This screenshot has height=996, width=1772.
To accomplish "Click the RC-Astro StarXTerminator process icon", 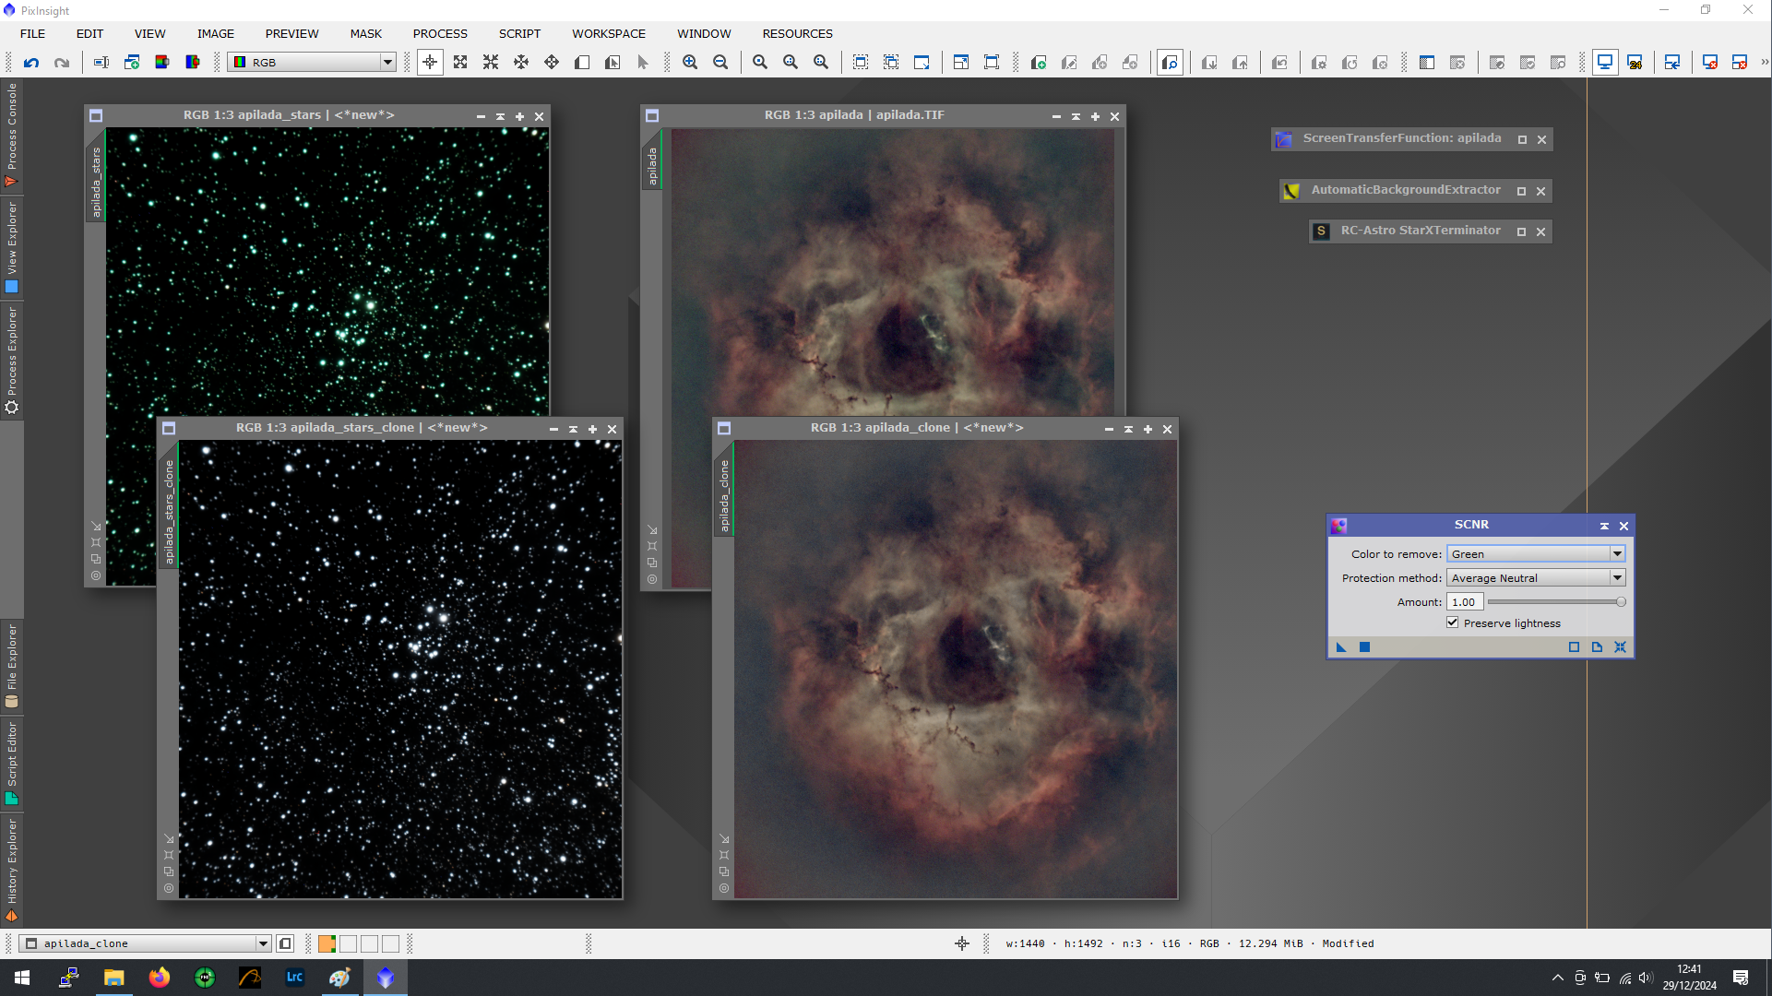I will pyautogui.click(x=1321, y=231).
